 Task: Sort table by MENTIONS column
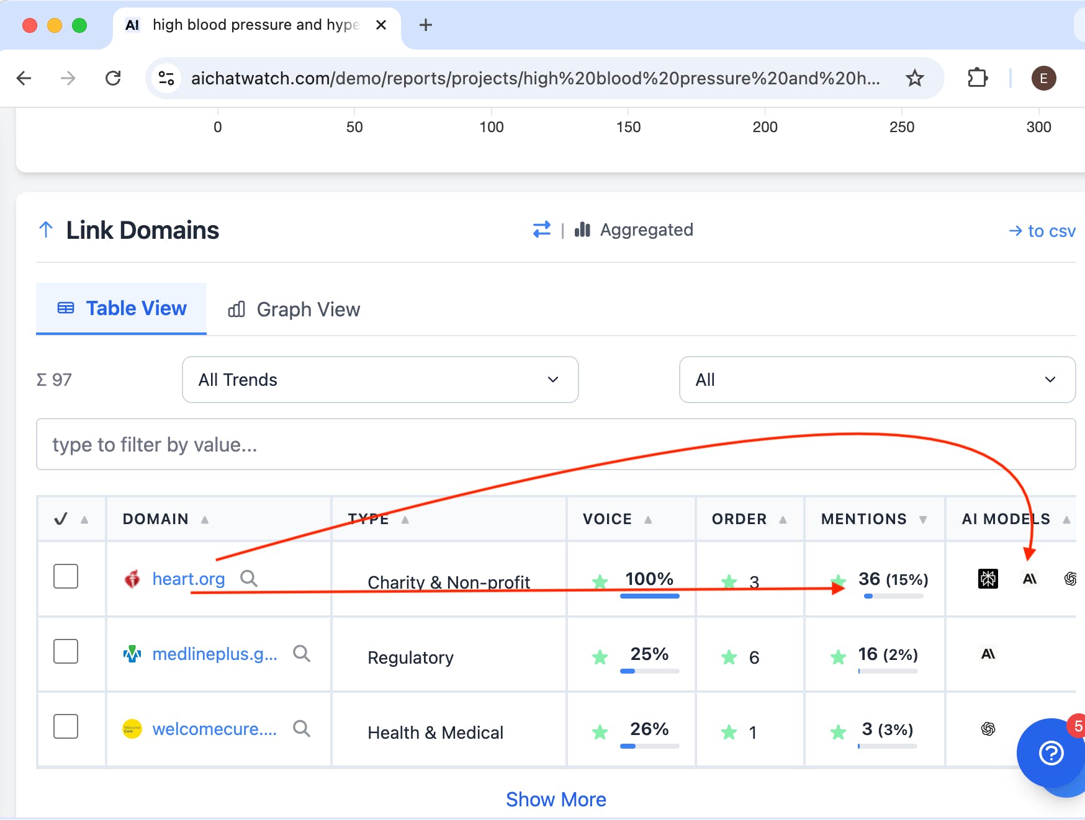coord(874,519)
